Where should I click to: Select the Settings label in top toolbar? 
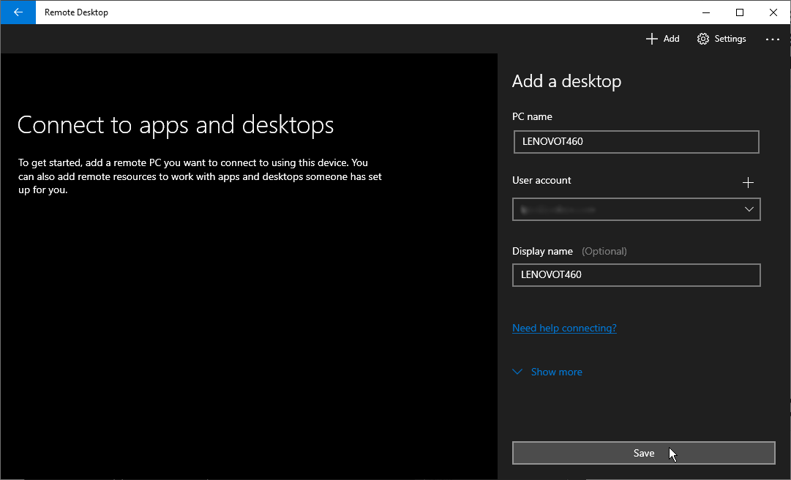click(x=730, y=39)
